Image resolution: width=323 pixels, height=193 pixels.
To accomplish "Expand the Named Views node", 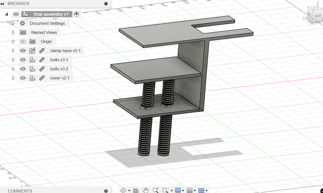I will [x=13, y=32].
